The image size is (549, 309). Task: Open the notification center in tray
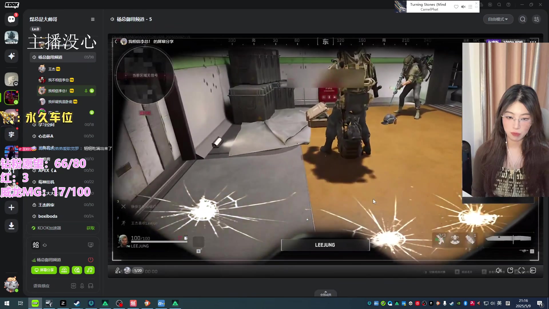(x=540, y=303)
